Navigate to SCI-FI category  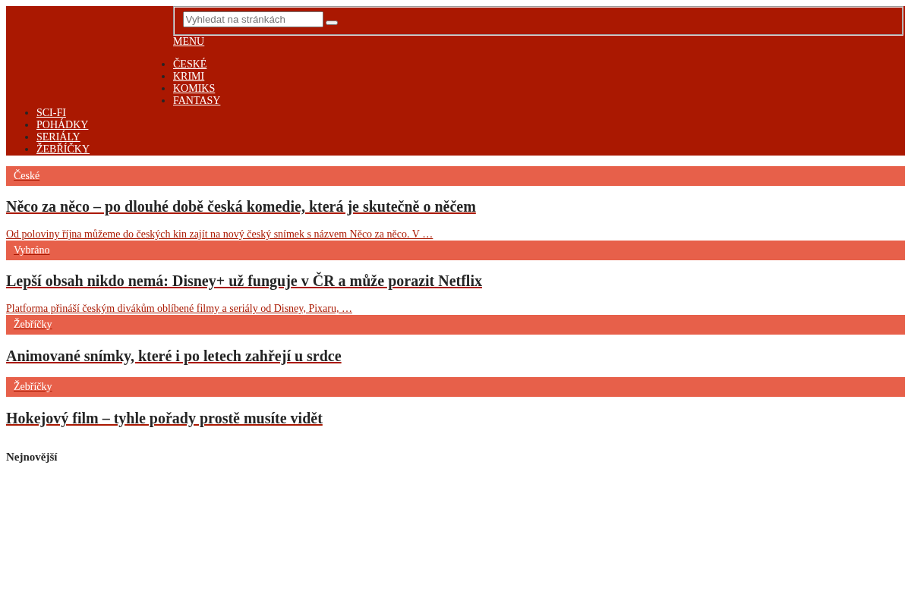pyautogui.click(x=51, y=113)
